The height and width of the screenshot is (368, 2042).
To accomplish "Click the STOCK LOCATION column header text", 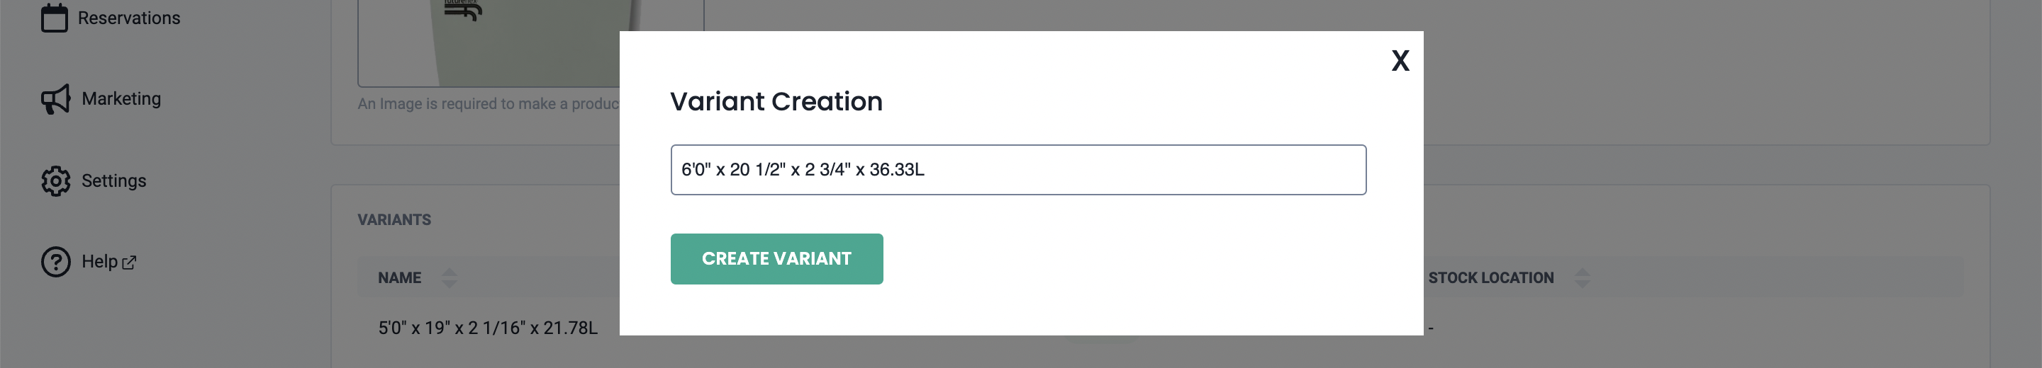I will click(x=1490, y=278).
